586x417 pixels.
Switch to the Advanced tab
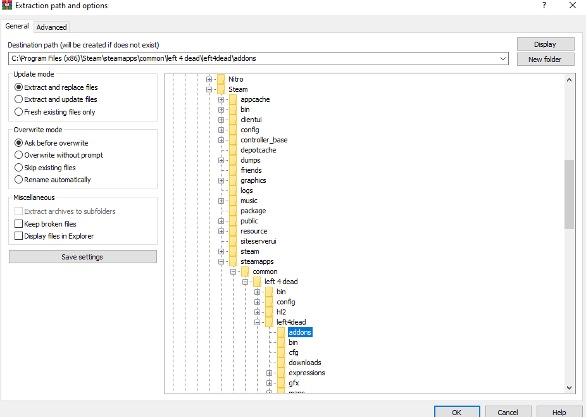click(x=51, y=27)
